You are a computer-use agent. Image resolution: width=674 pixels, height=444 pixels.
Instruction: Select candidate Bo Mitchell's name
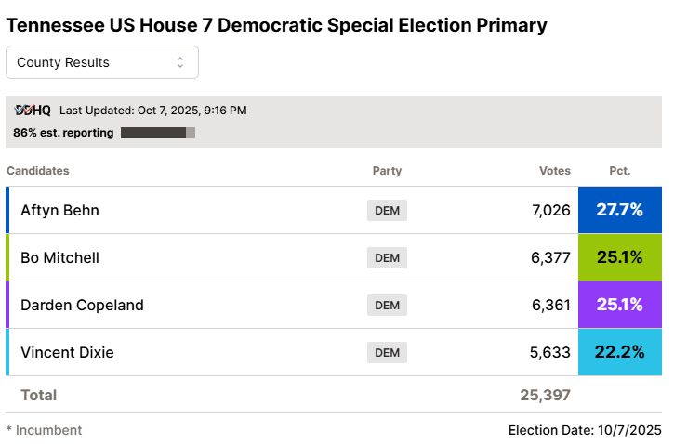[59, 257]
